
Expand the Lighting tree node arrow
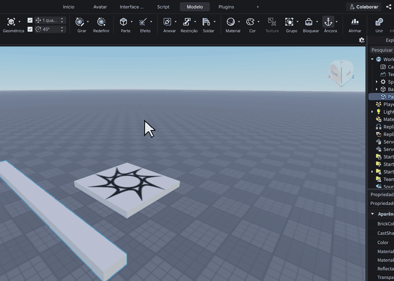372,112
